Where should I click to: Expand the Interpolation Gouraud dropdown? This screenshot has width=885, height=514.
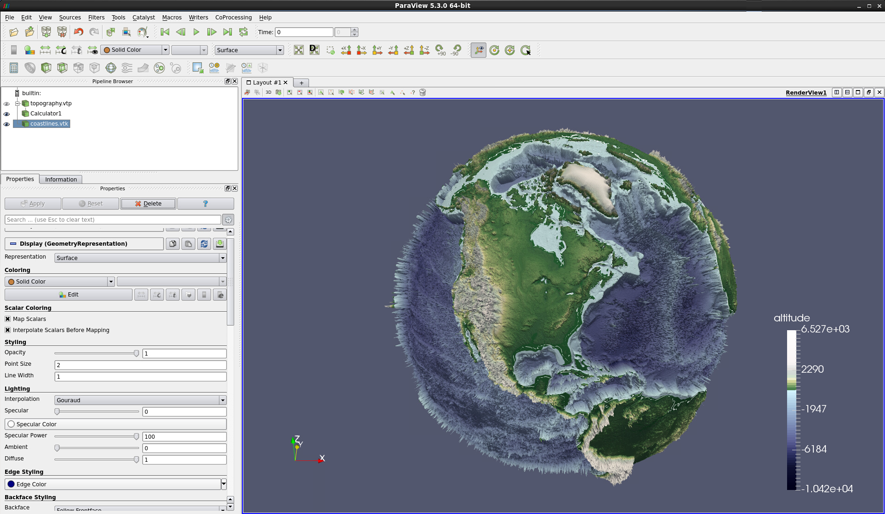pyautogui.click(x=140, y=400)
